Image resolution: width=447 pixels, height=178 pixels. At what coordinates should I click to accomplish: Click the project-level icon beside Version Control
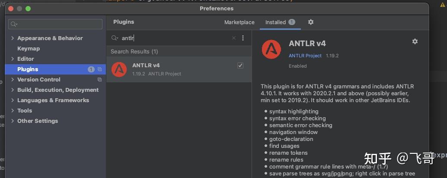[x=99, y=80]
